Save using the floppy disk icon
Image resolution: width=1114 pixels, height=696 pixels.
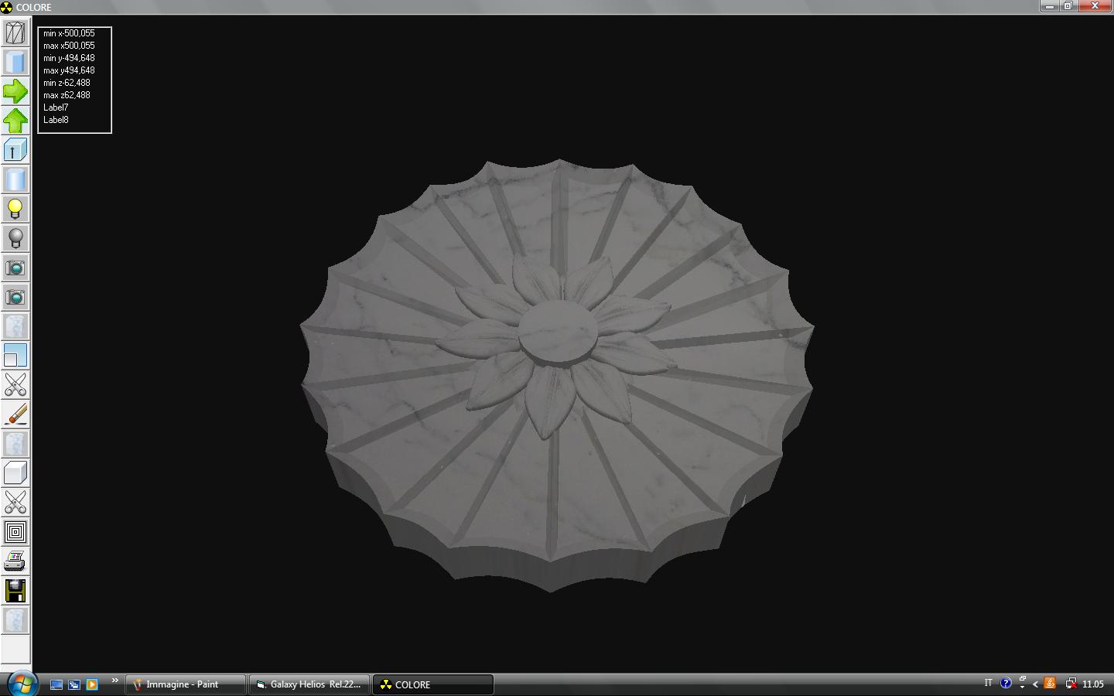(15, 591)
